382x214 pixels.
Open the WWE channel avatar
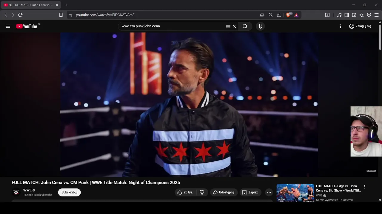click(x=16, y=192)
